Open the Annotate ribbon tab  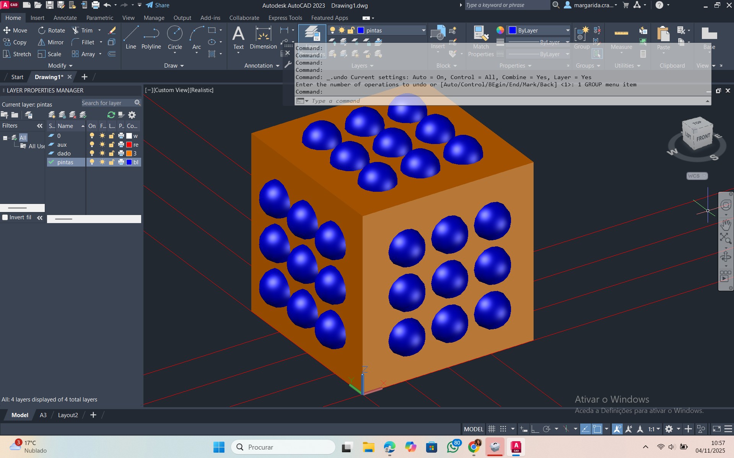tap(65, 18)
